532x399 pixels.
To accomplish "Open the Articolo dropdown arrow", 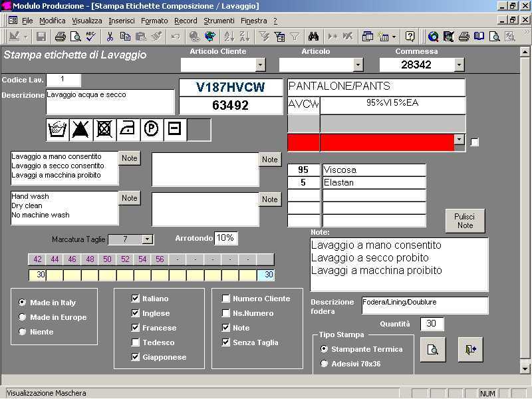I will pyautogui.click(x=358, y=65).
